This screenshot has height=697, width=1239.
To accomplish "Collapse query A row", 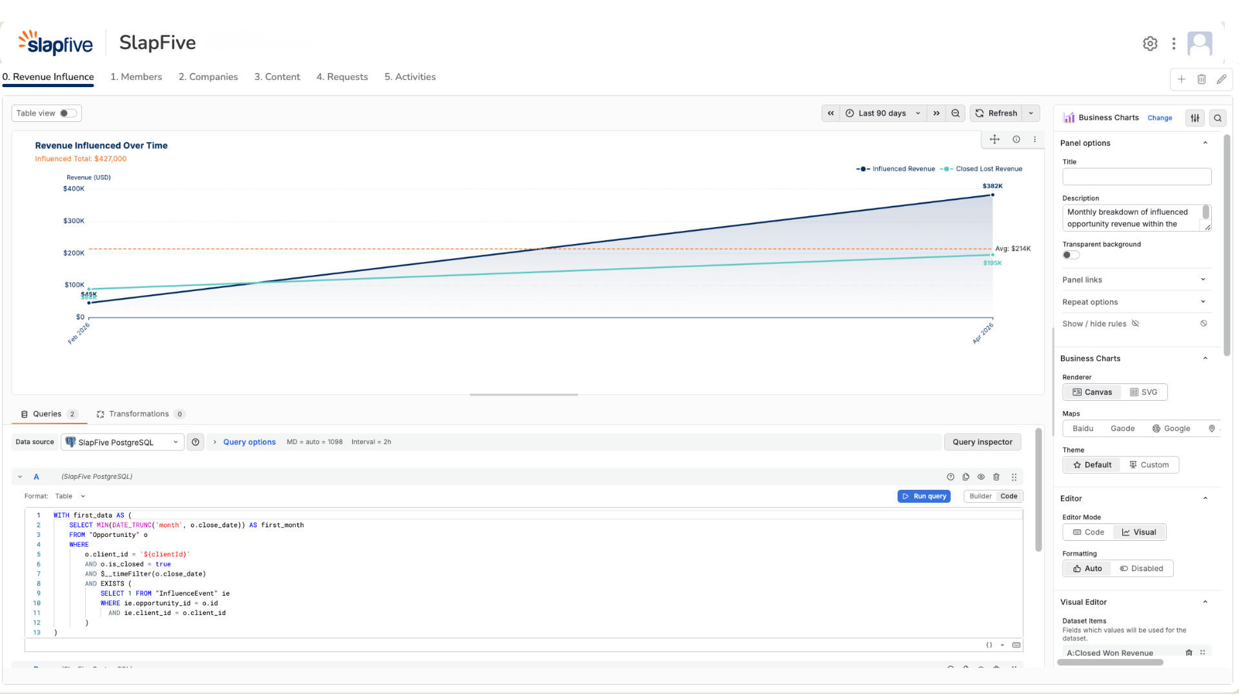I will 20,477.
